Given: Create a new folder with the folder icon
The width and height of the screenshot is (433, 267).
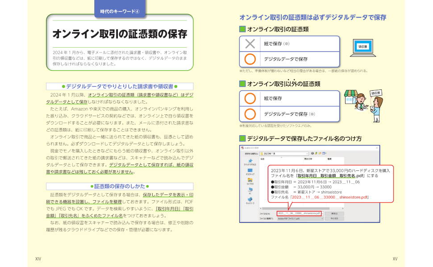Looking at the screenshot, I should point(320,154).
